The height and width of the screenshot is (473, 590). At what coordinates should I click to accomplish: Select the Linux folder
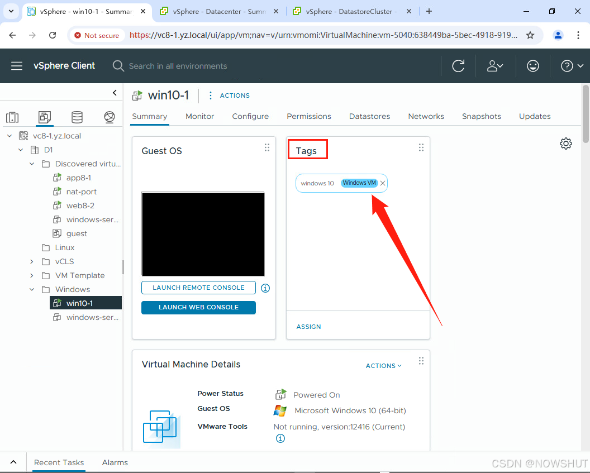click(x=65, y=247)
